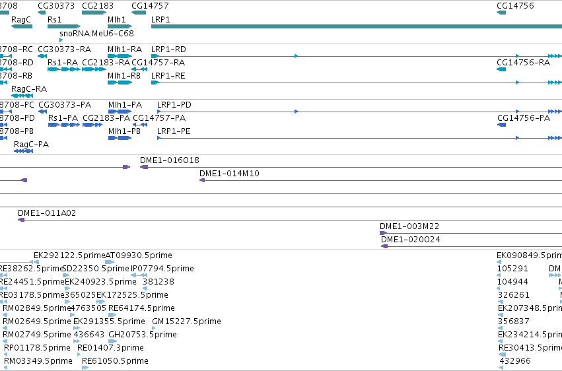Select the CG14756 gene label
The image size is (562, 371).
tap(515, 6)
